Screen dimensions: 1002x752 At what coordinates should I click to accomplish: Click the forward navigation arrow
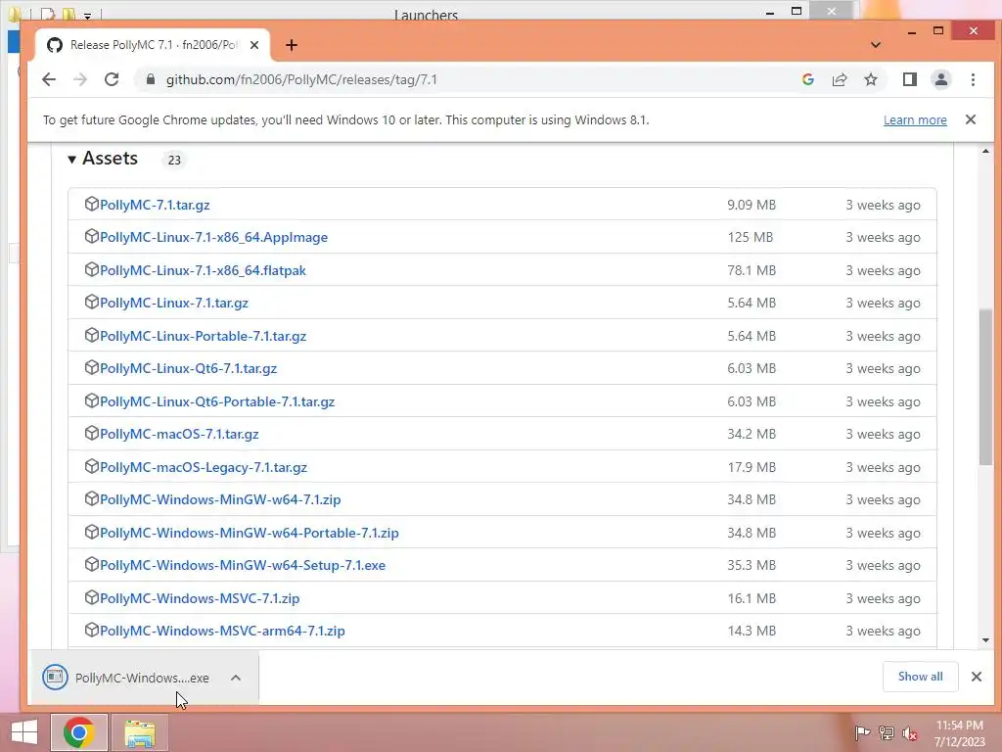click(x=80, y=79)
